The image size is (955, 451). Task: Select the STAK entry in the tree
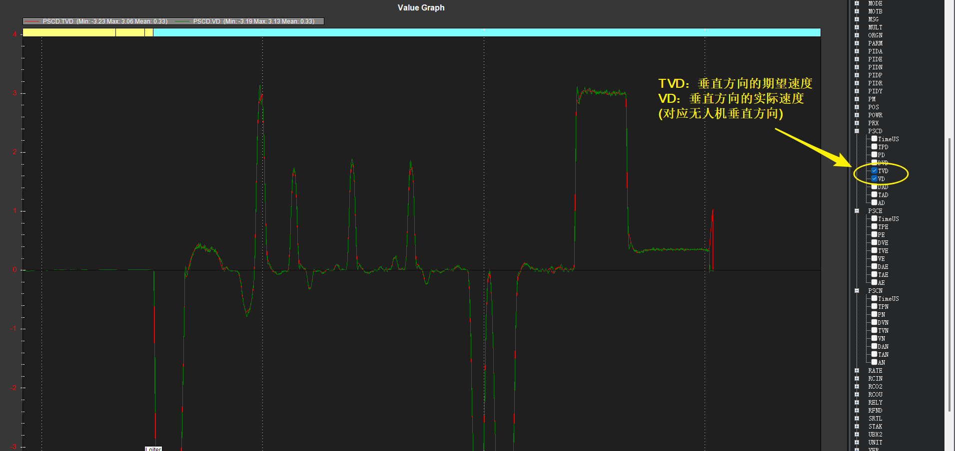point(875,427)
